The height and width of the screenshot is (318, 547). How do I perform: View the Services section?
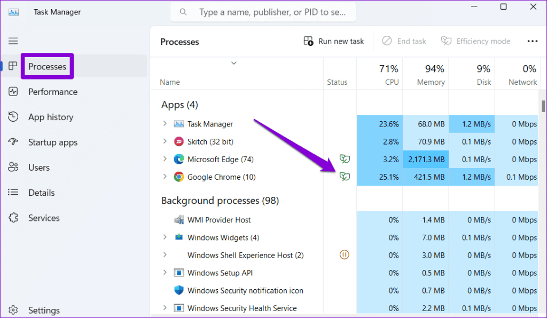[x=44, y=218]
